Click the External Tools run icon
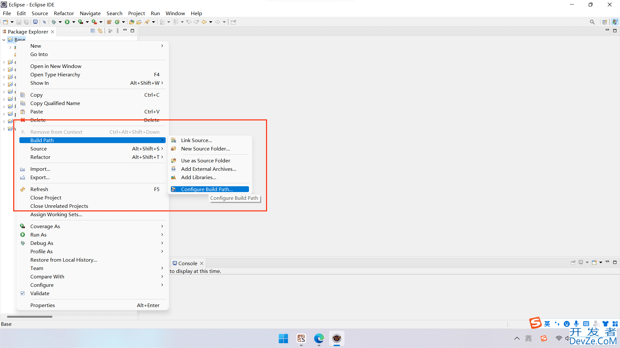The width and height of the screenshot is (620, 348). coord(94,22)
